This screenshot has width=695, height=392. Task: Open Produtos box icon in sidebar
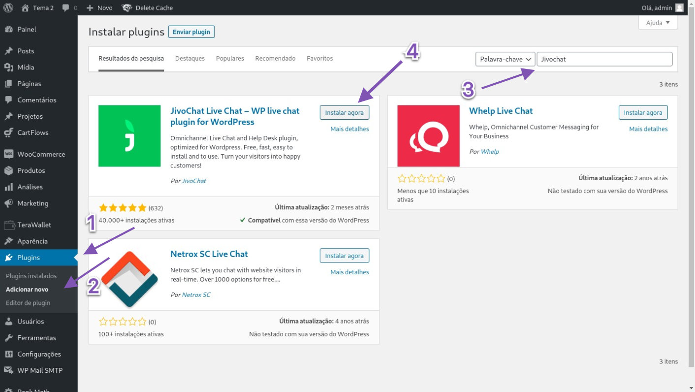point(8,170)
